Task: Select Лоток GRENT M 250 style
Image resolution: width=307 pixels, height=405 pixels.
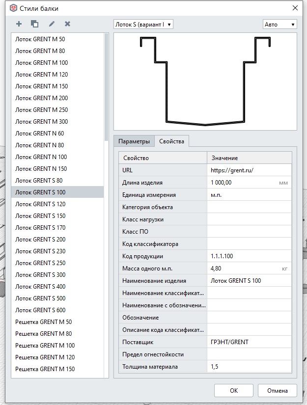Action: tap(57, 110)
